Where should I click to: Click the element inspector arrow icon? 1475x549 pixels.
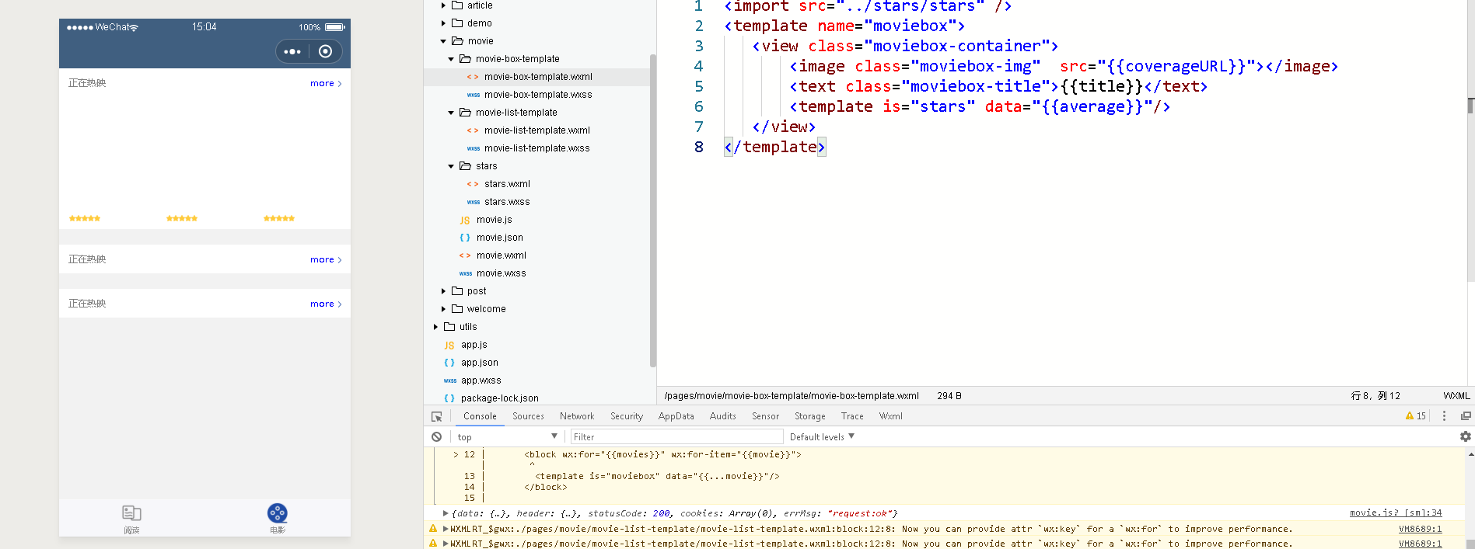click(x=437, y=416)
